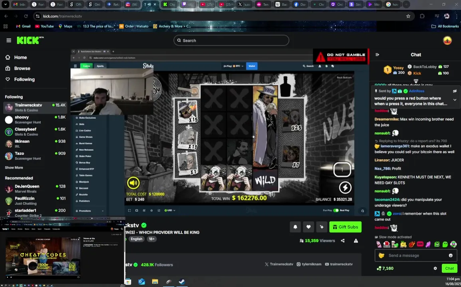Click the sparkle icon next to Gift Subs
This screenshot has height=287, width=461.
322,227
